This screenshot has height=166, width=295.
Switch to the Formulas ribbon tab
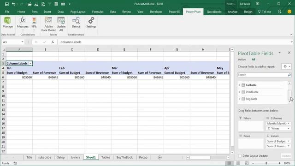point(98,12)
